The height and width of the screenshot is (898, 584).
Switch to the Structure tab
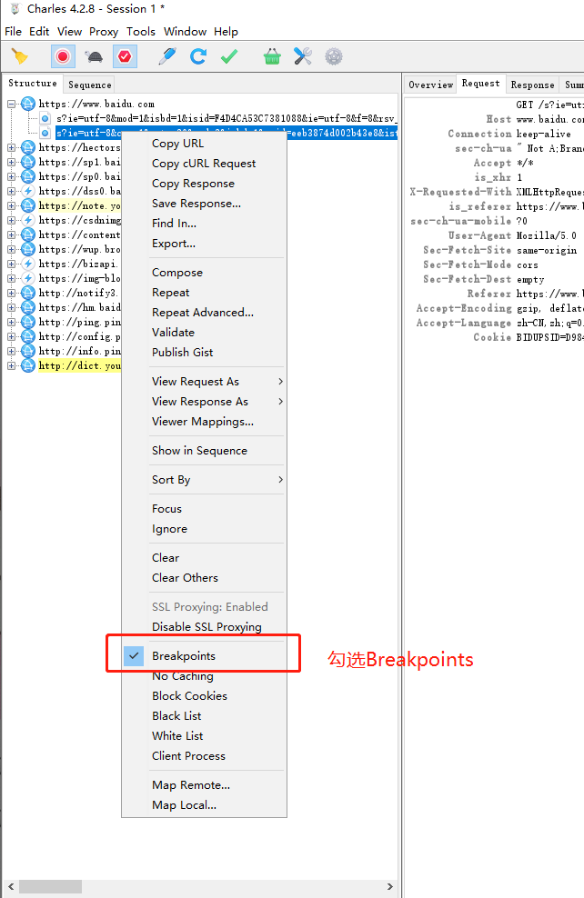point(33,83)
